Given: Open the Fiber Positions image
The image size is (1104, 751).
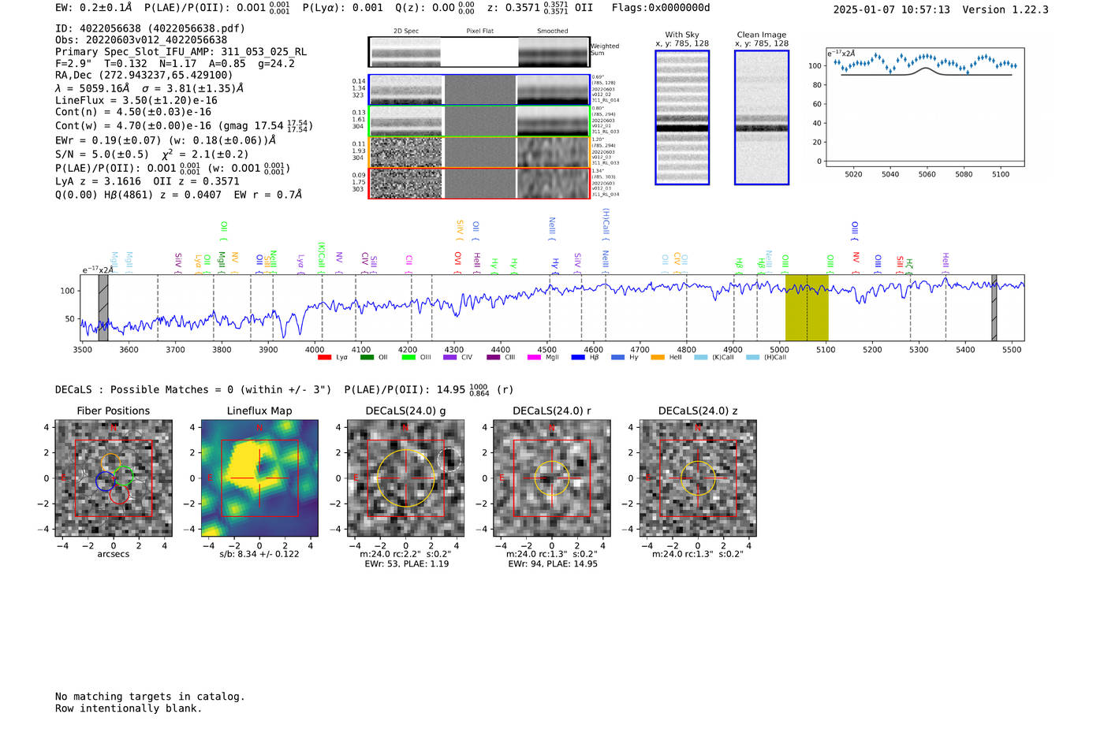Looking at the screenshot, I should (114, 478).
